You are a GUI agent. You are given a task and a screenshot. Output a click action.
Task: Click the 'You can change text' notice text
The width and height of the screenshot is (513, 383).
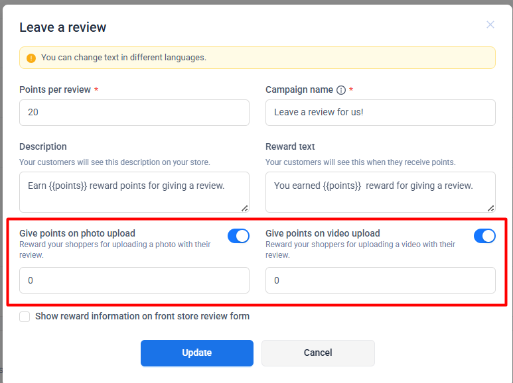[x=123, y=58]
